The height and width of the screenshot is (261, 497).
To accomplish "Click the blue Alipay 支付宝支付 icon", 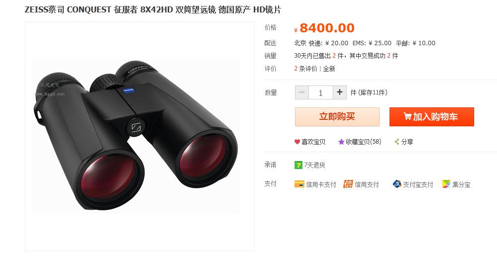I will point(397,184).
